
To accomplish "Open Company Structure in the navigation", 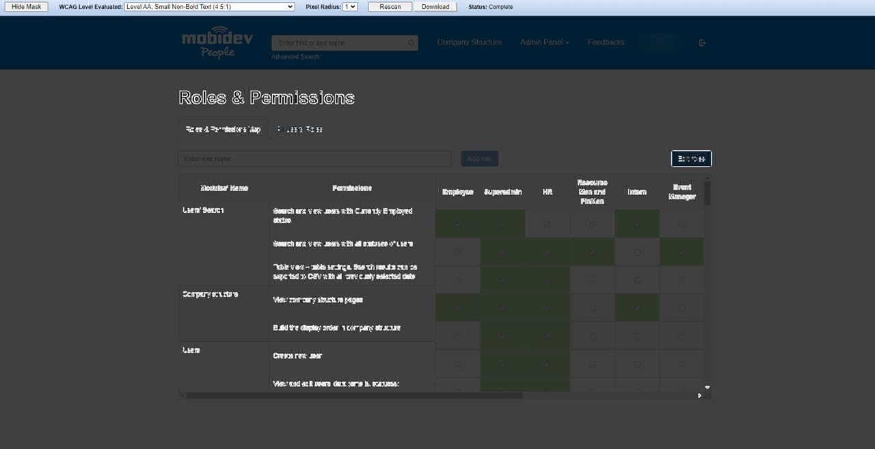I will click(469, 42).
